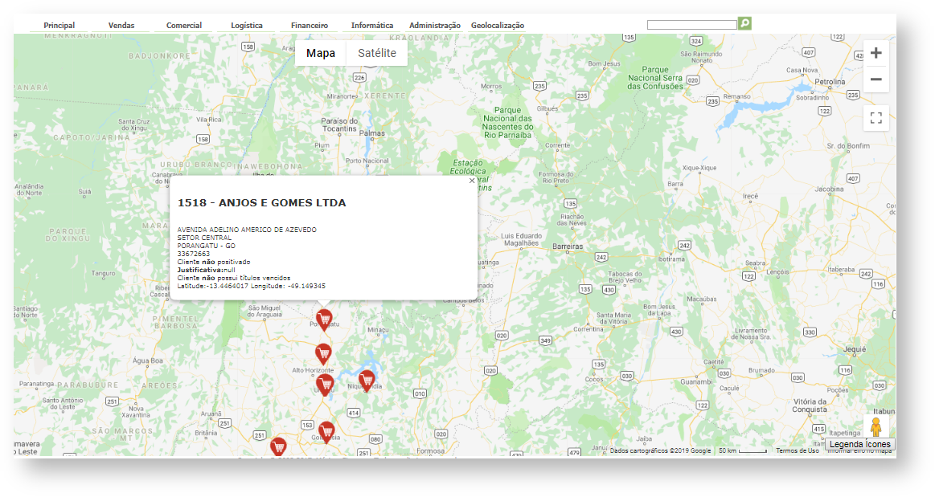Click the Petrolina city label on map
Screen dimensions: 935x497
coord(830,82)
